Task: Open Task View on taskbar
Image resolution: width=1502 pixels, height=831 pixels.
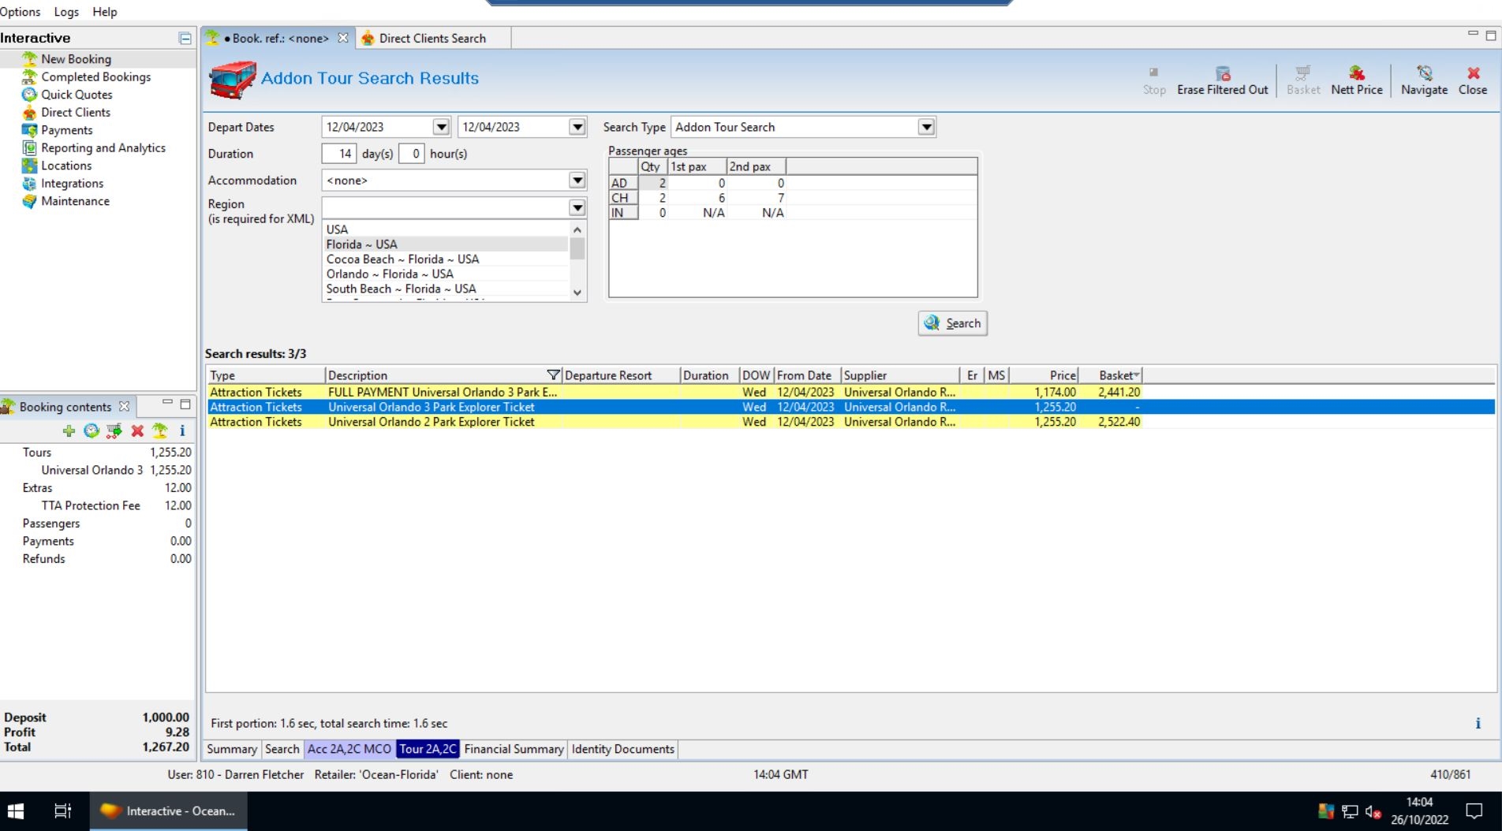Action: pyautogui.click(x=62, y=811)
